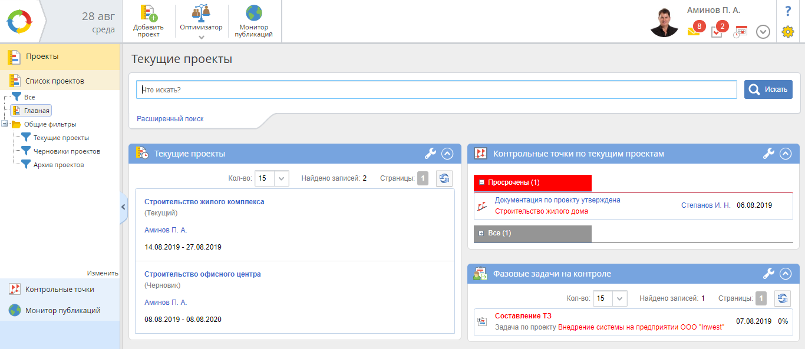Image resolution: width=805 pixels, height=349 pixels.
Task: Click the Search (Искать) button
Action: point(768,89)
